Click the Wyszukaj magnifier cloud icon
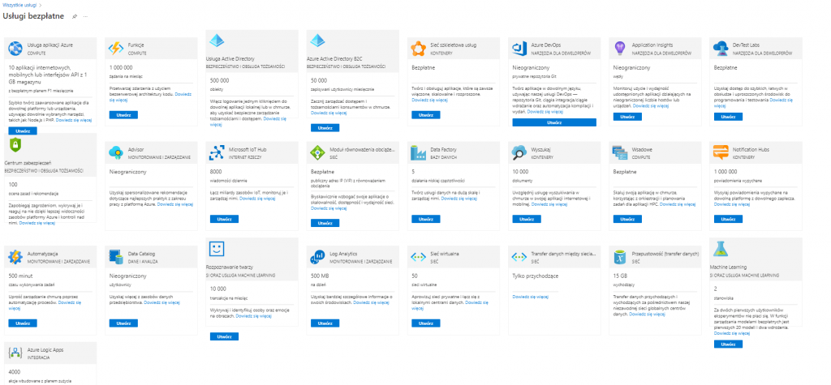This screenshot has width=831, height=385. coord(519,153)
